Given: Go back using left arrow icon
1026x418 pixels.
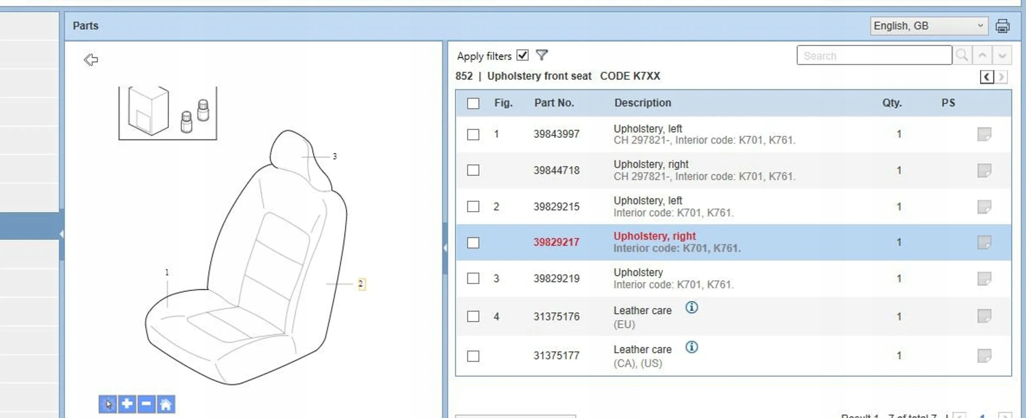Looking at the screenshot, I should 91,60.
